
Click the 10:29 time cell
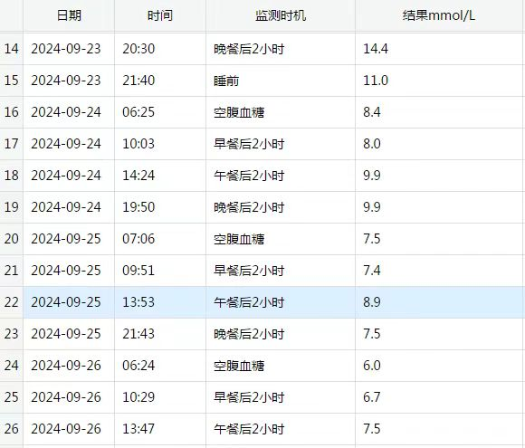(160, 397)
